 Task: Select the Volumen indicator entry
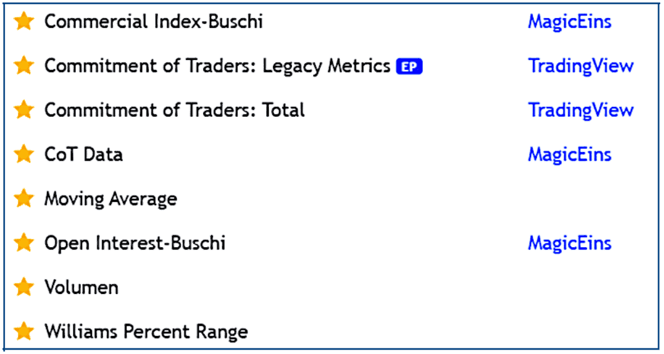point(81,288)
